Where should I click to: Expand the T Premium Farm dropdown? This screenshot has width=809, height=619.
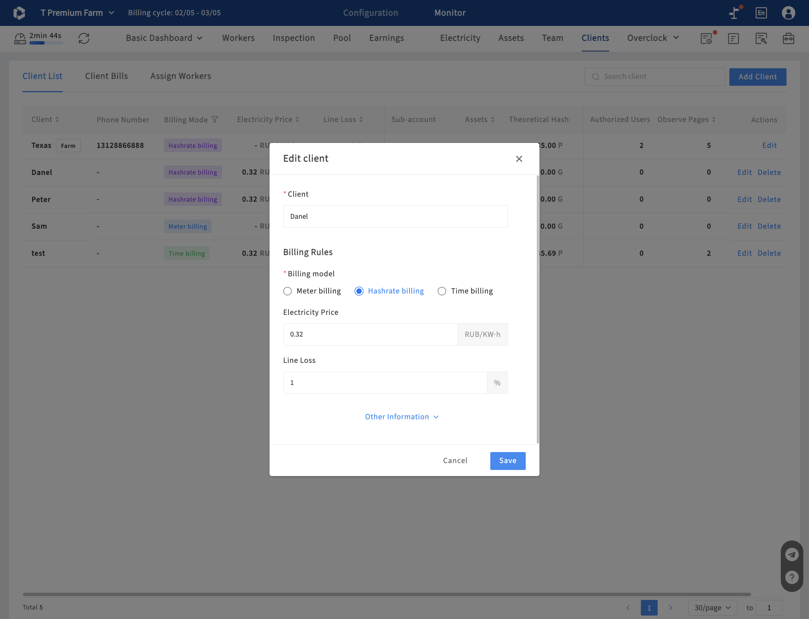pos(77,13)
